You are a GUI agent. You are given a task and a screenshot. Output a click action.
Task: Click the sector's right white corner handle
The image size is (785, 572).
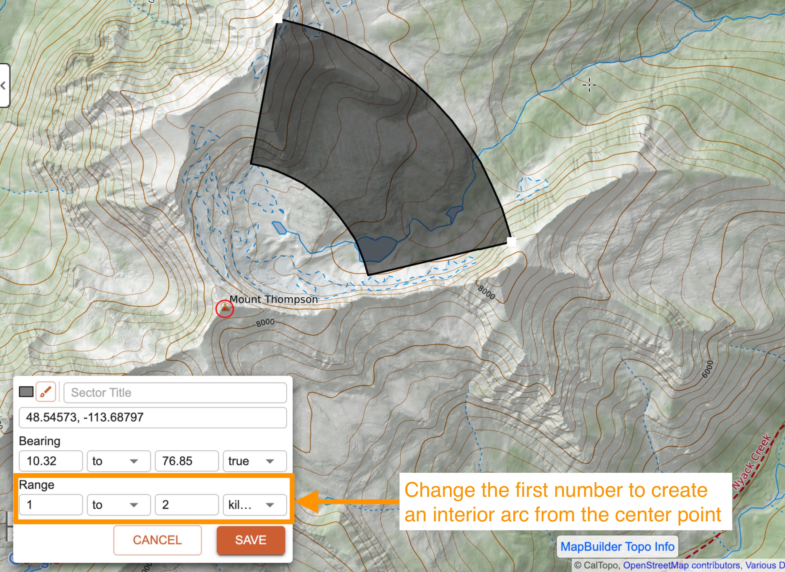tap(511, 242)
